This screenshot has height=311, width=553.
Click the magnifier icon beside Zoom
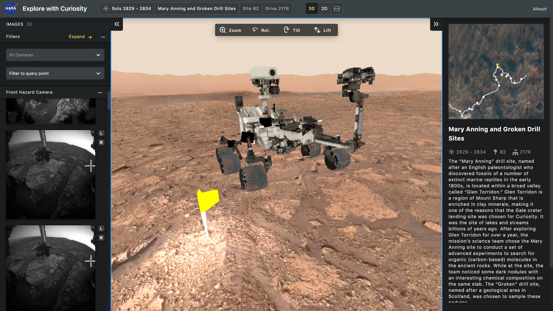click(223, 30)
